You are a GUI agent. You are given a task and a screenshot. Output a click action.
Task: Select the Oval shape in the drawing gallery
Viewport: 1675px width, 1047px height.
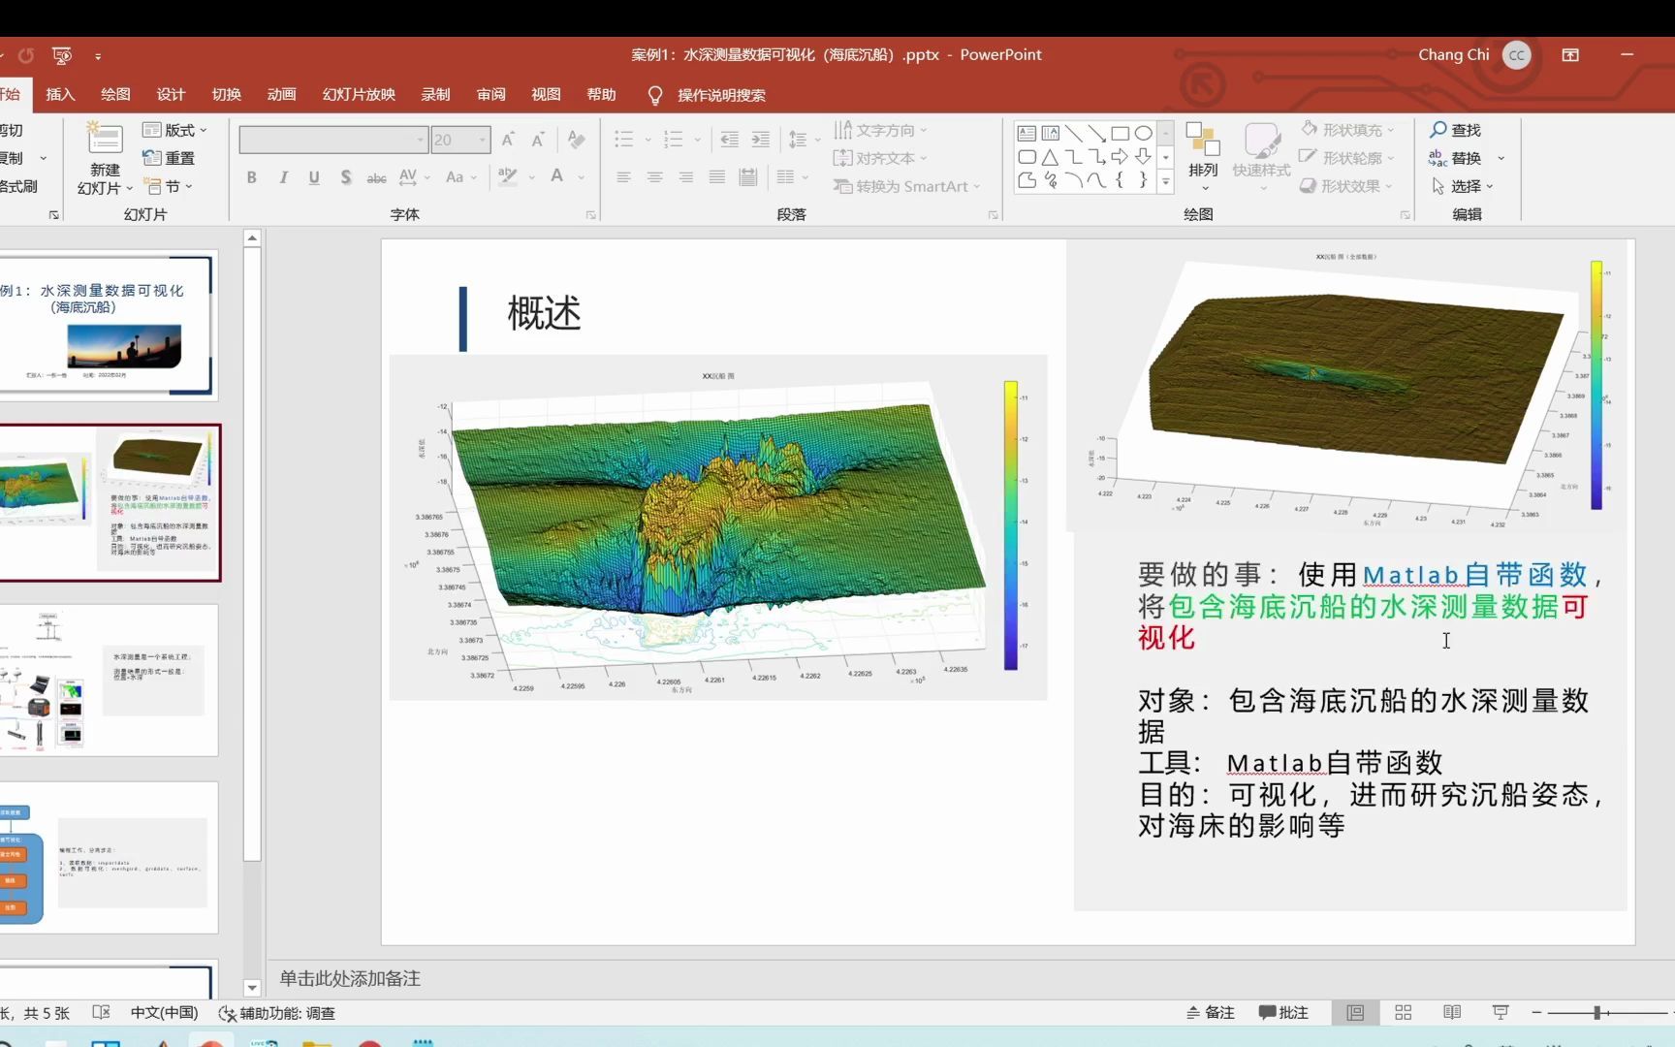click(1143, 133)
